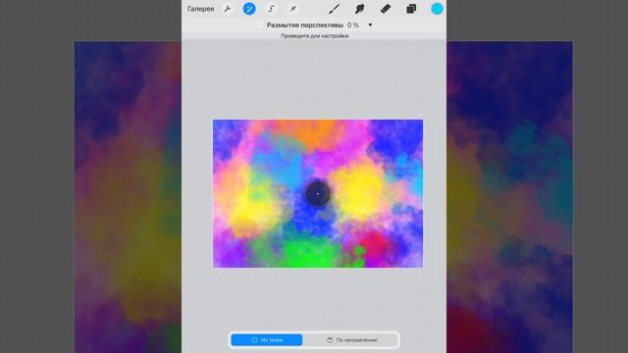Click the 0 % blur value

point(353,25)
